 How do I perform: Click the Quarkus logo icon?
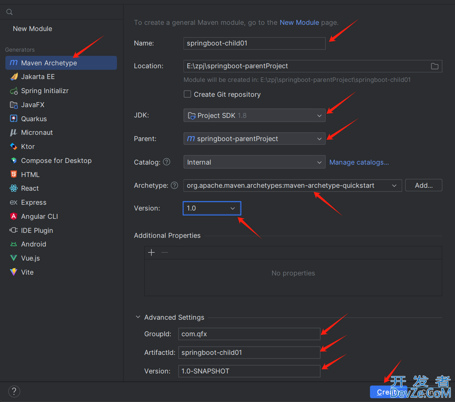point(14,119)
